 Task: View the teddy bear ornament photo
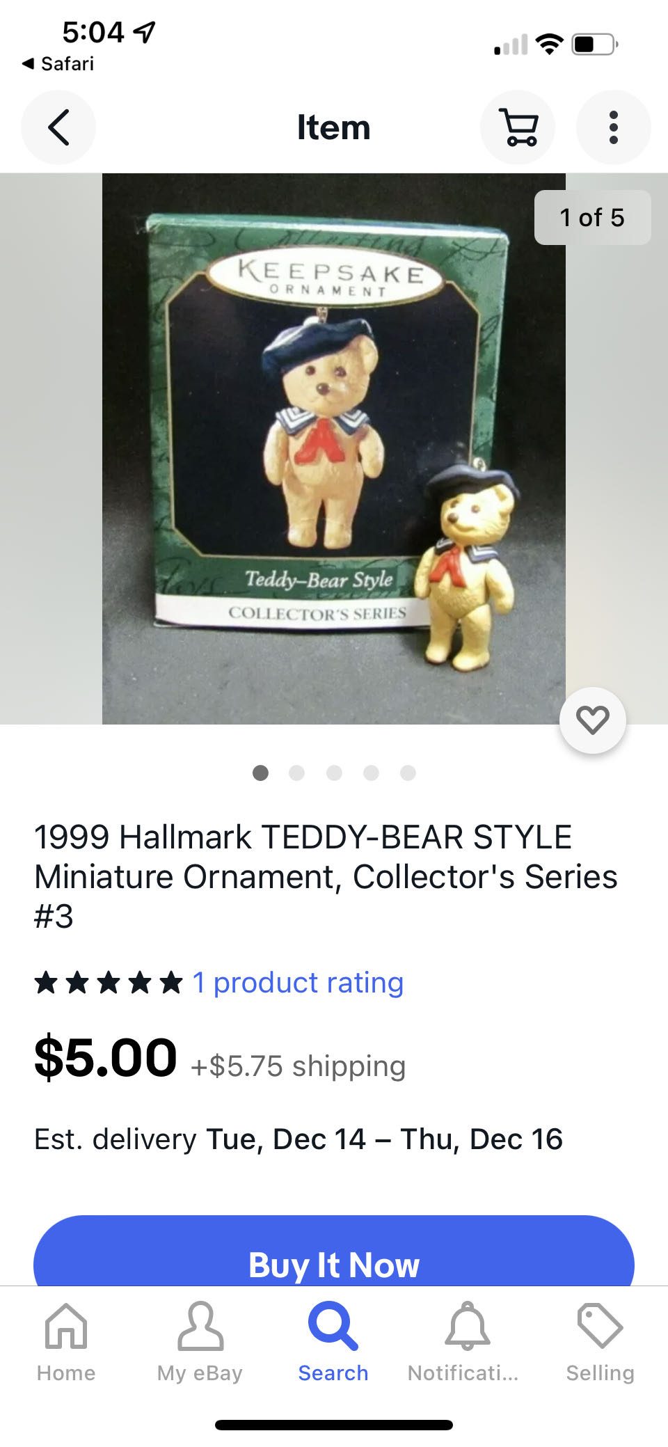(x=334, y=449)
